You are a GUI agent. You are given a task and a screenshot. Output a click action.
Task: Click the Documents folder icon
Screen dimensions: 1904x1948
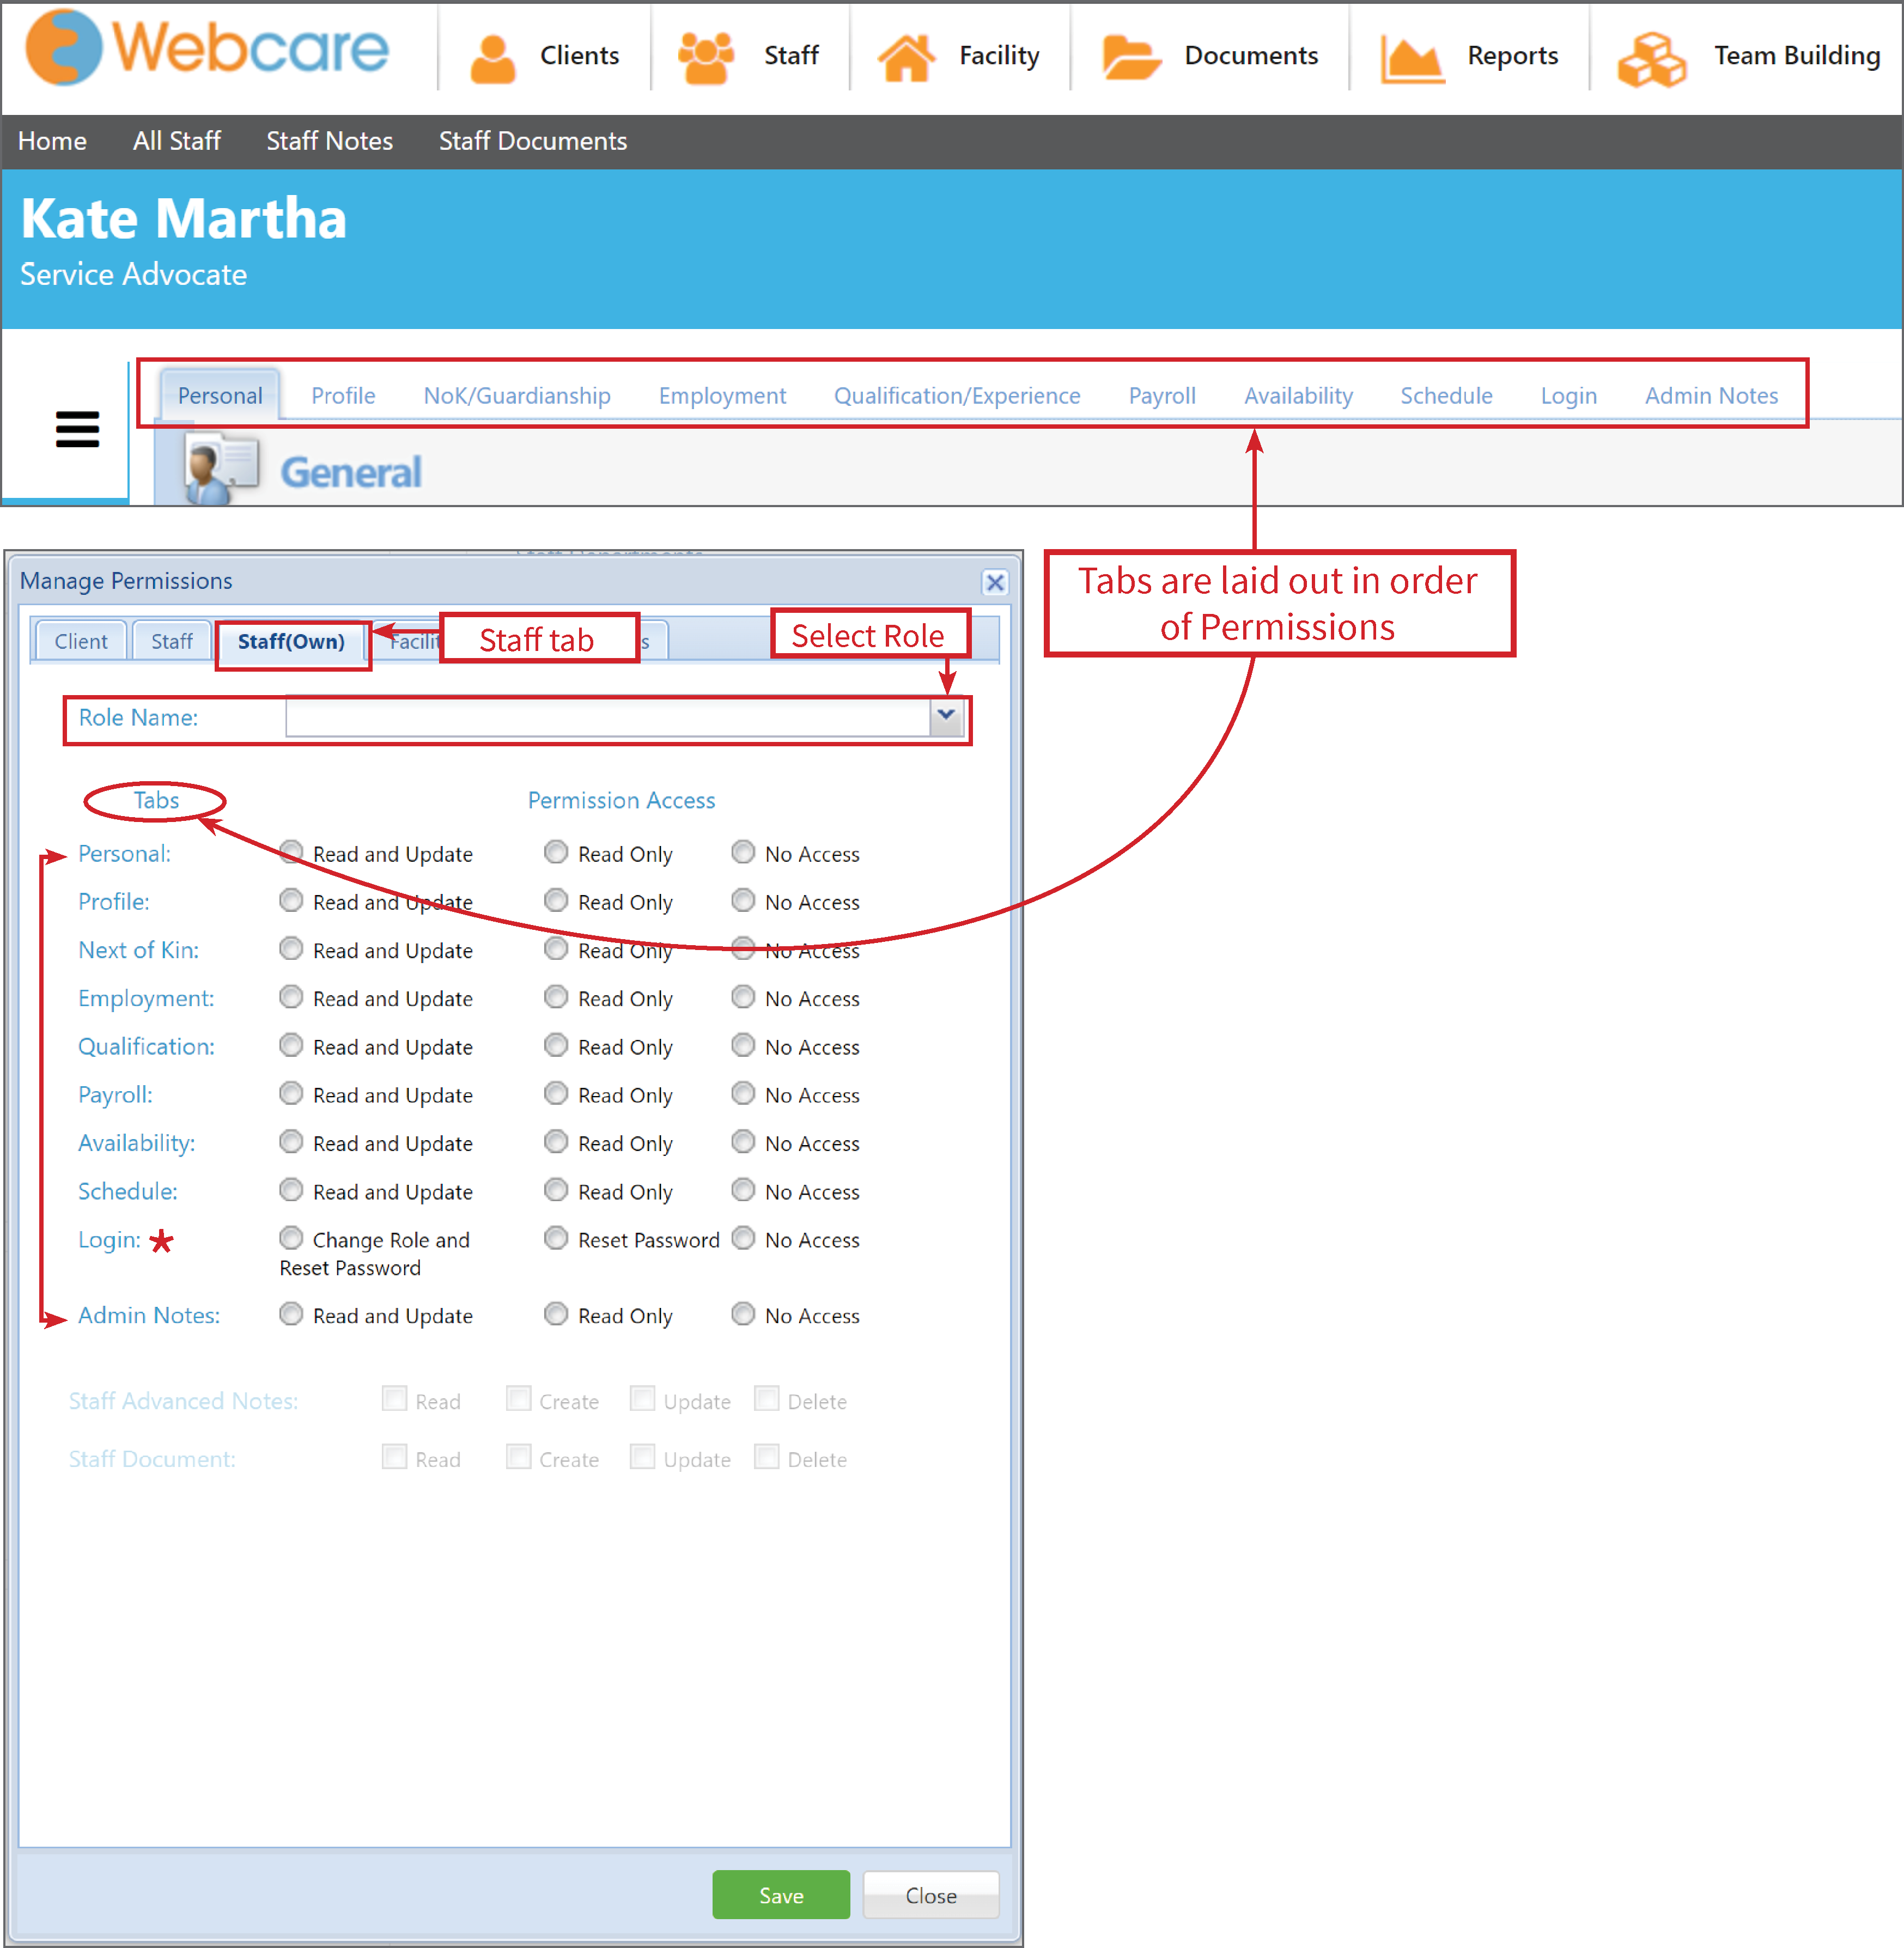pos(1130,55)
